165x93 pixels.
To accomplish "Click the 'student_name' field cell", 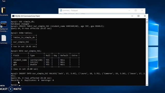I will [x=20, y=60].
